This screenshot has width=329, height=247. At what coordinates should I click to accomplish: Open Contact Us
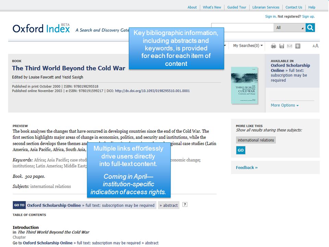294,7
